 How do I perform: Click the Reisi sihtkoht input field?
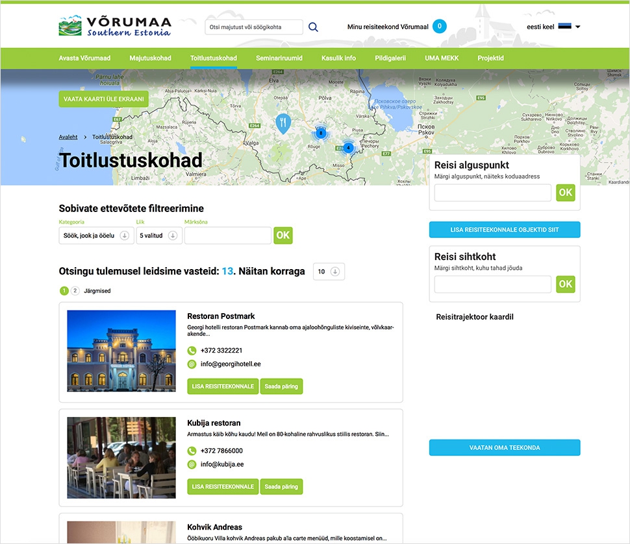point(492,284)
